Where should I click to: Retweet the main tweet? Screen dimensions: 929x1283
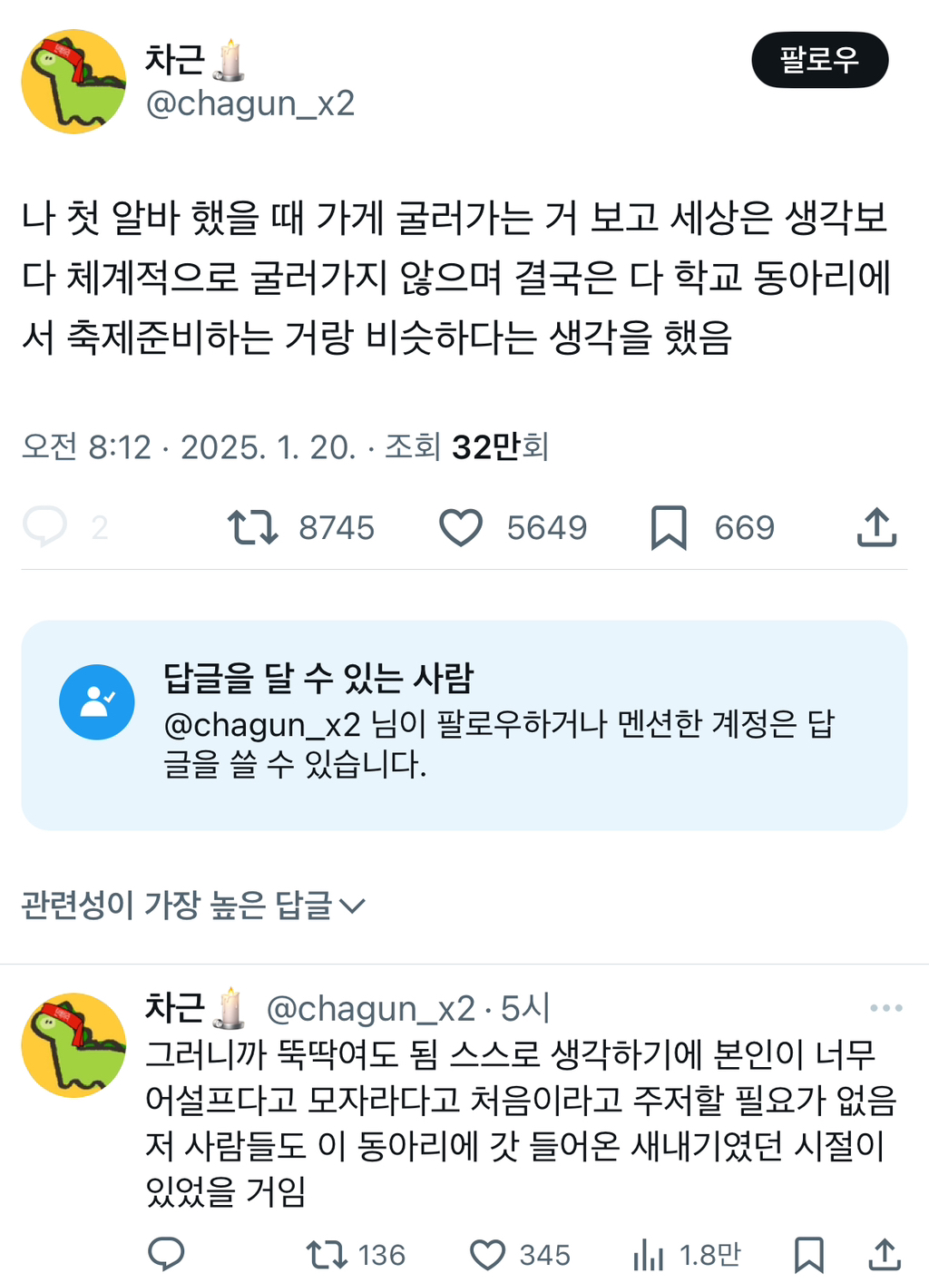[x=252, y=527]
